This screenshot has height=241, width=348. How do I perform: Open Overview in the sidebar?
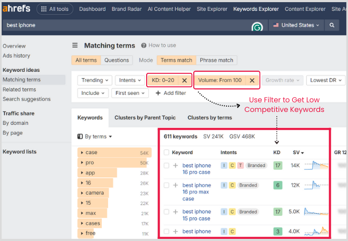[x=14, y=46]
